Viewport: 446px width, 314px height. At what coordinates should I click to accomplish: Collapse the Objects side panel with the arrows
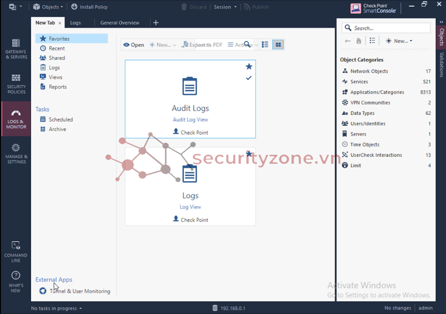[441, 22]
